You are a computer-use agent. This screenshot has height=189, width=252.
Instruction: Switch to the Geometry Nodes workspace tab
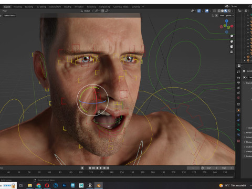[x=121, y=7]
